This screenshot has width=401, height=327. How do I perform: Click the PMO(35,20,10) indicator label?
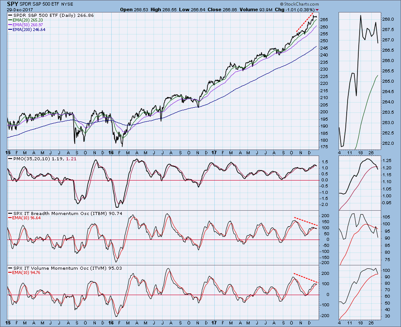32,159
